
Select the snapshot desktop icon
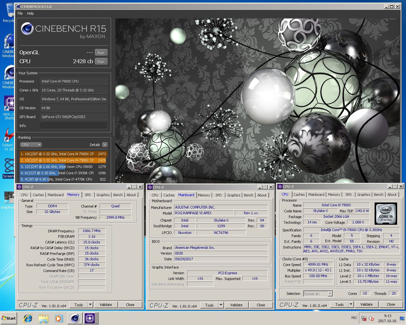point(8,200)
